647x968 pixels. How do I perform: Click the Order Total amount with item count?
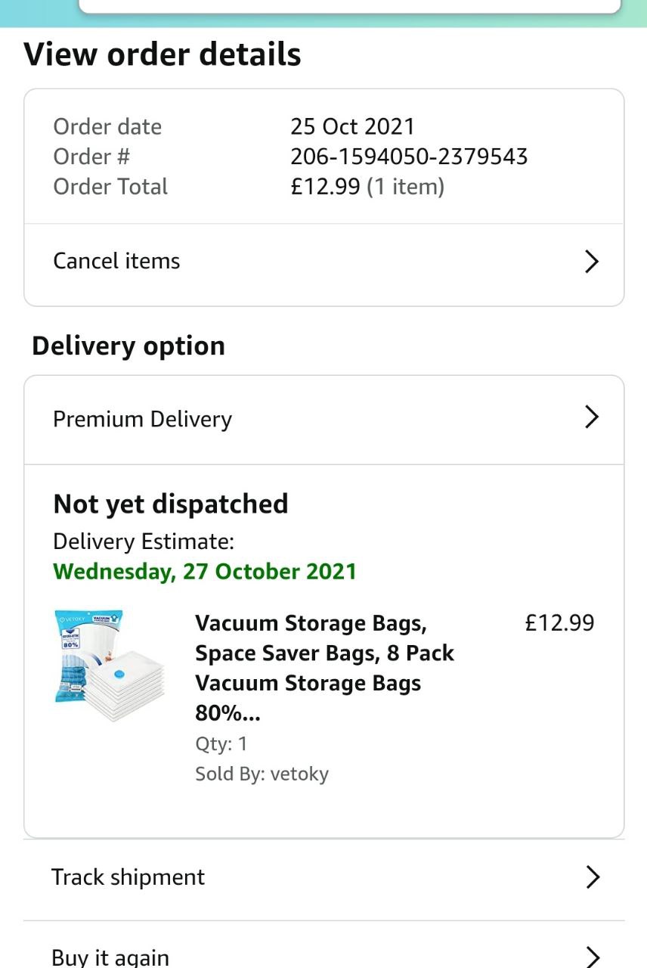coord(367,187)
